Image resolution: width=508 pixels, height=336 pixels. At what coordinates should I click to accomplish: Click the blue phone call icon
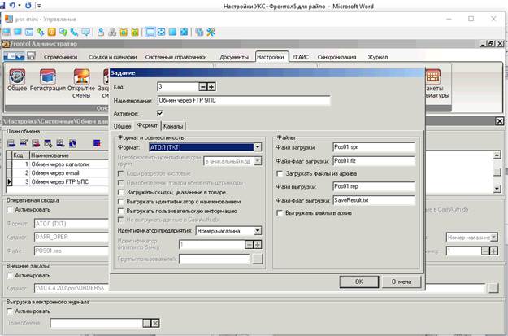click(74, 32)
